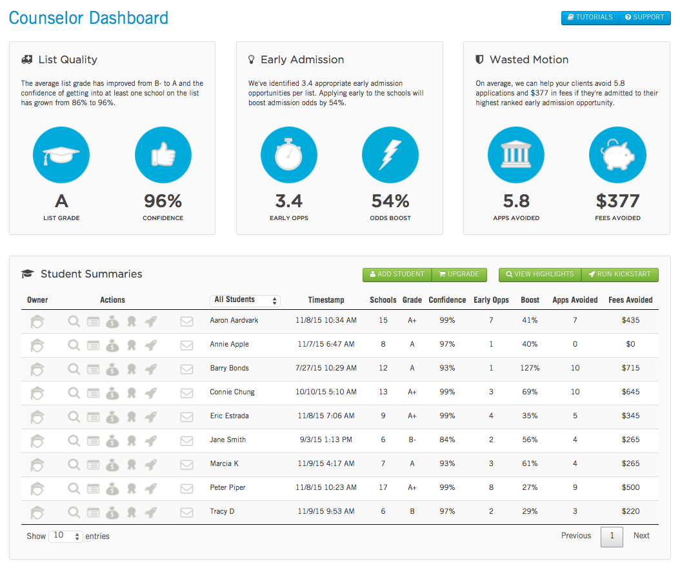Screen dimensions: 680x570
Task: Click the graduation cap List Grade circle icon
Action: coord(61,155)
